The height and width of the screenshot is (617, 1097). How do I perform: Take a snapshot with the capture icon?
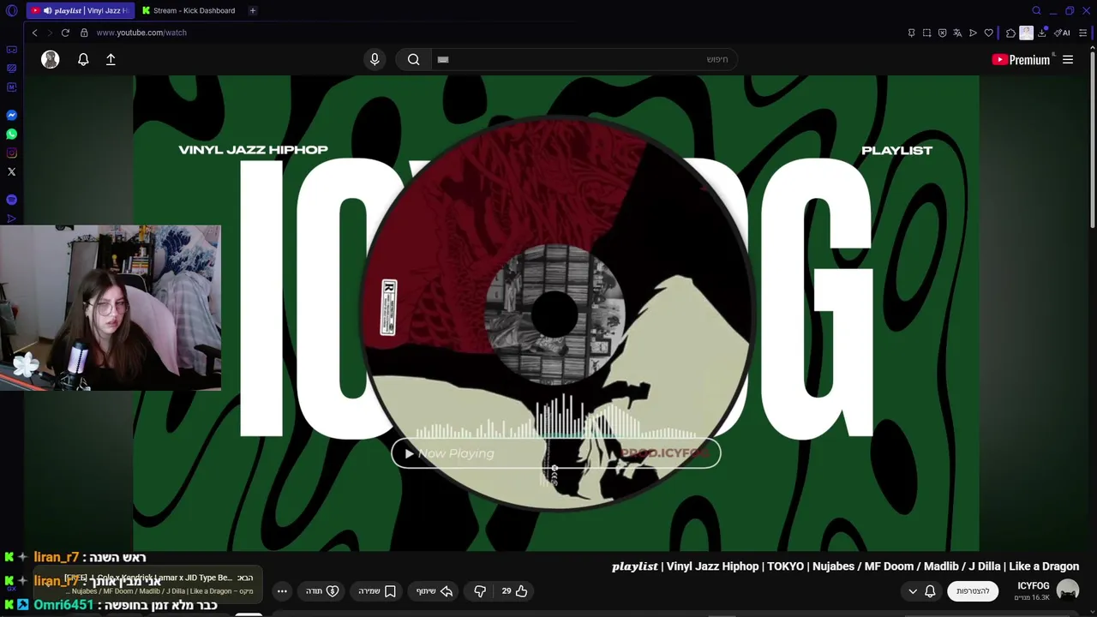pos(926,33)
